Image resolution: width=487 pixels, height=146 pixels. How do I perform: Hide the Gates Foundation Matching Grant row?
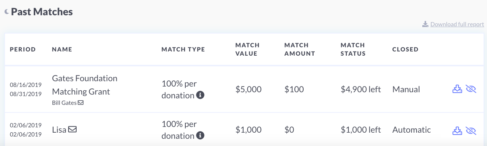click(471, 90)
